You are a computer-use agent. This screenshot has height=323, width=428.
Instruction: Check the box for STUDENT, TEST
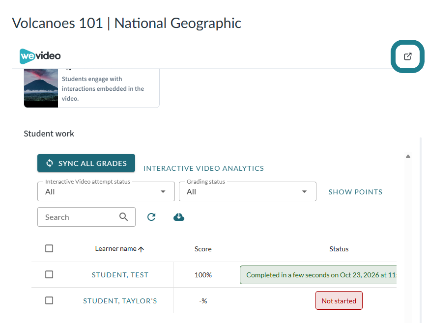coord(49,274)
